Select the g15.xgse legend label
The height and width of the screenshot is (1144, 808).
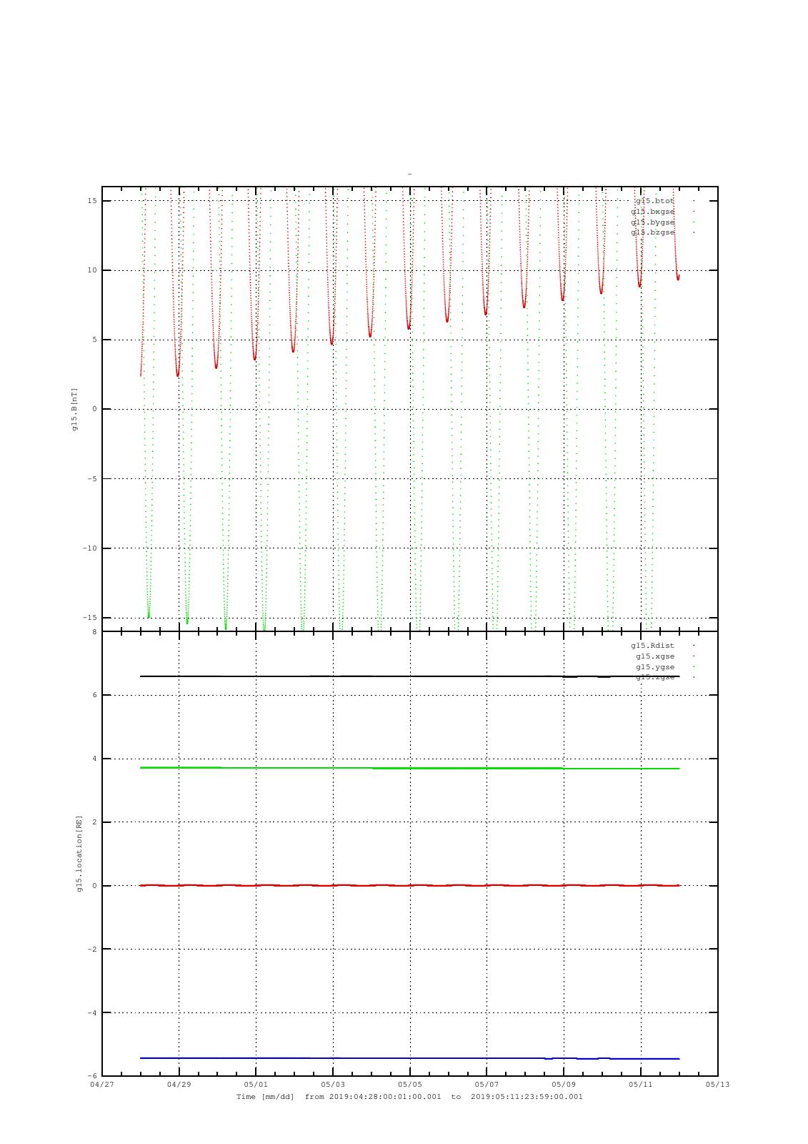[x=654, y=656]
